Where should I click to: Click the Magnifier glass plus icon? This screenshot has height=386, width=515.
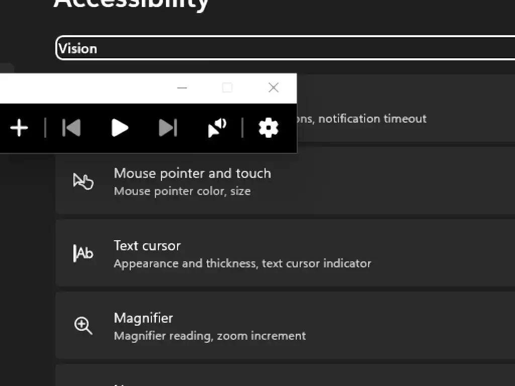(x=83, y=326)
